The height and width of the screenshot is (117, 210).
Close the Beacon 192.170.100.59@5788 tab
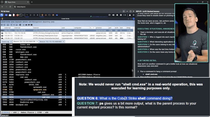(x=37, y=41)
